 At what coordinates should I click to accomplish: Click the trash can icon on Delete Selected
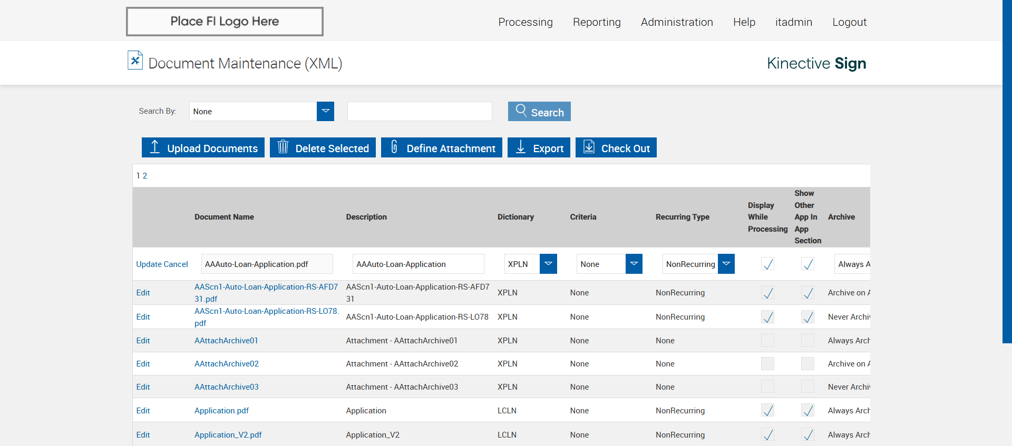(283, 147)
